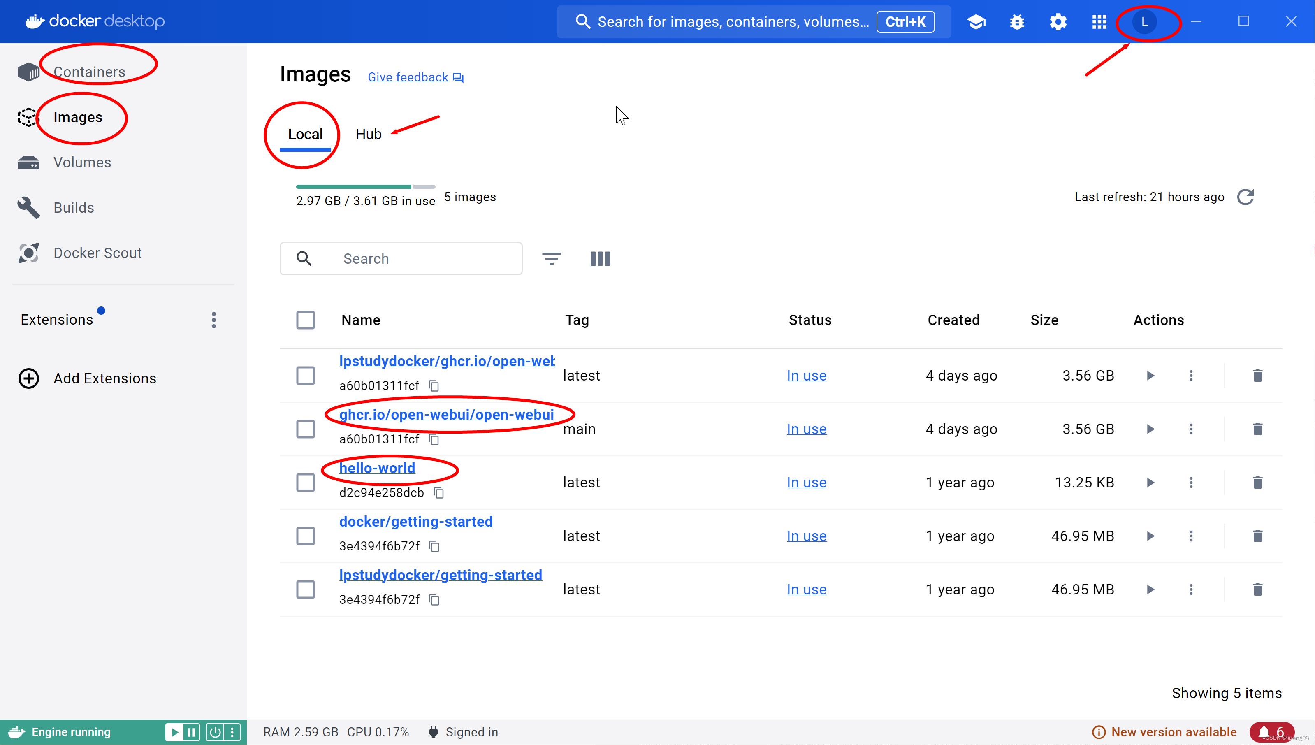The height and width of the screenshot is (745, 1315).
Task: Expand actions menu for ghcr.io/open-webui image
Action: coord(1191,429)
